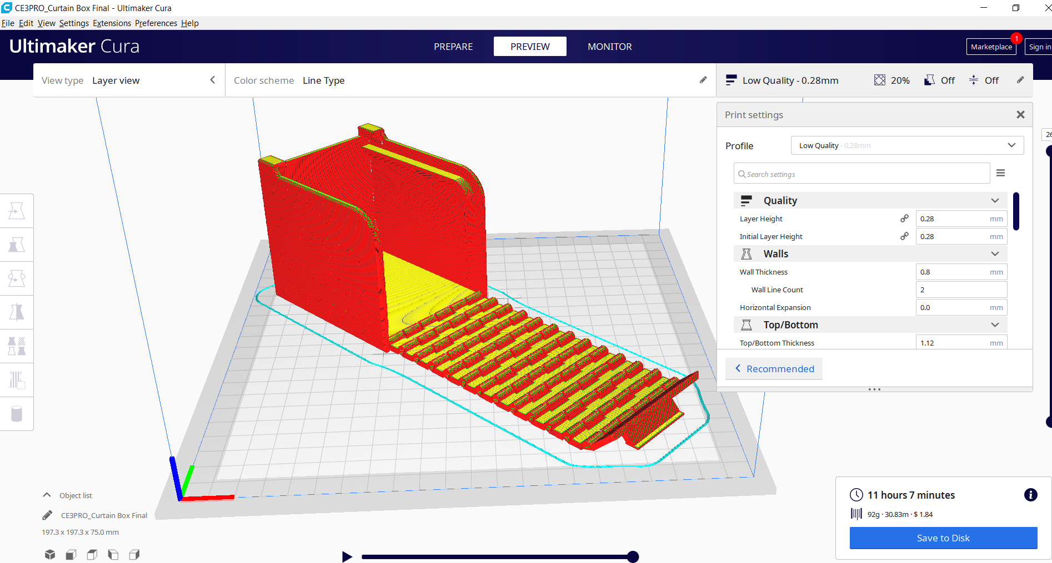Open the Per Model Settings tool

[17, 346]
